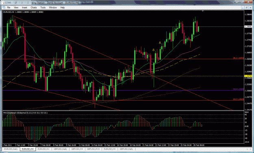
Task: Restore down the EURUSD,H4 chart child window
Action: pos(246,8)
